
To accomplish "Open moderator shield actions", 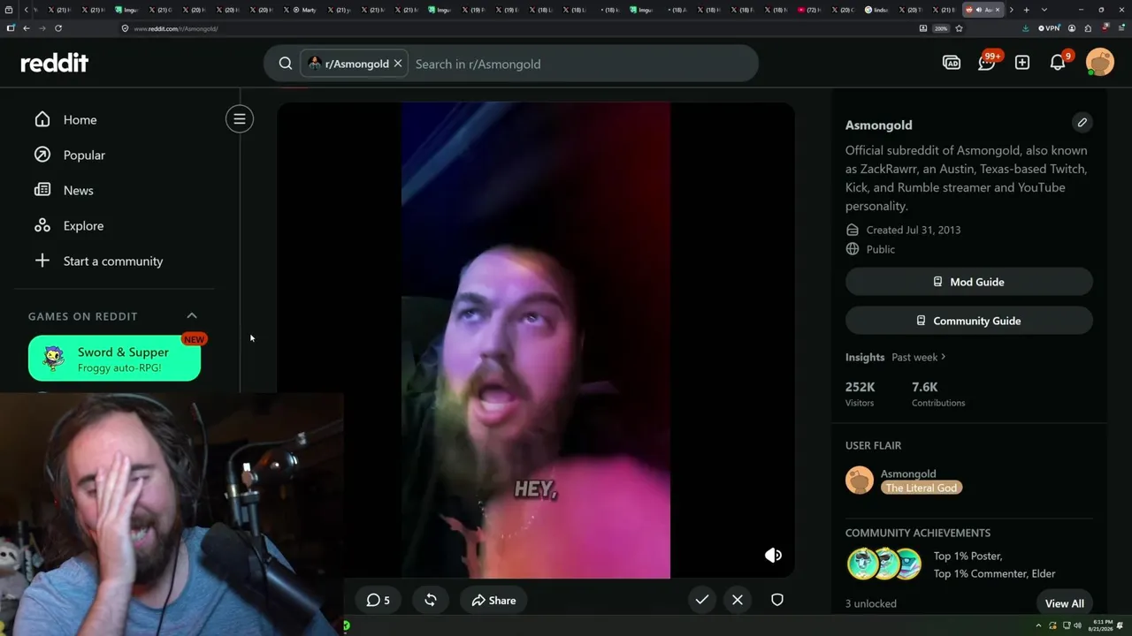I will pyautogui.click(x=777, y=600).
